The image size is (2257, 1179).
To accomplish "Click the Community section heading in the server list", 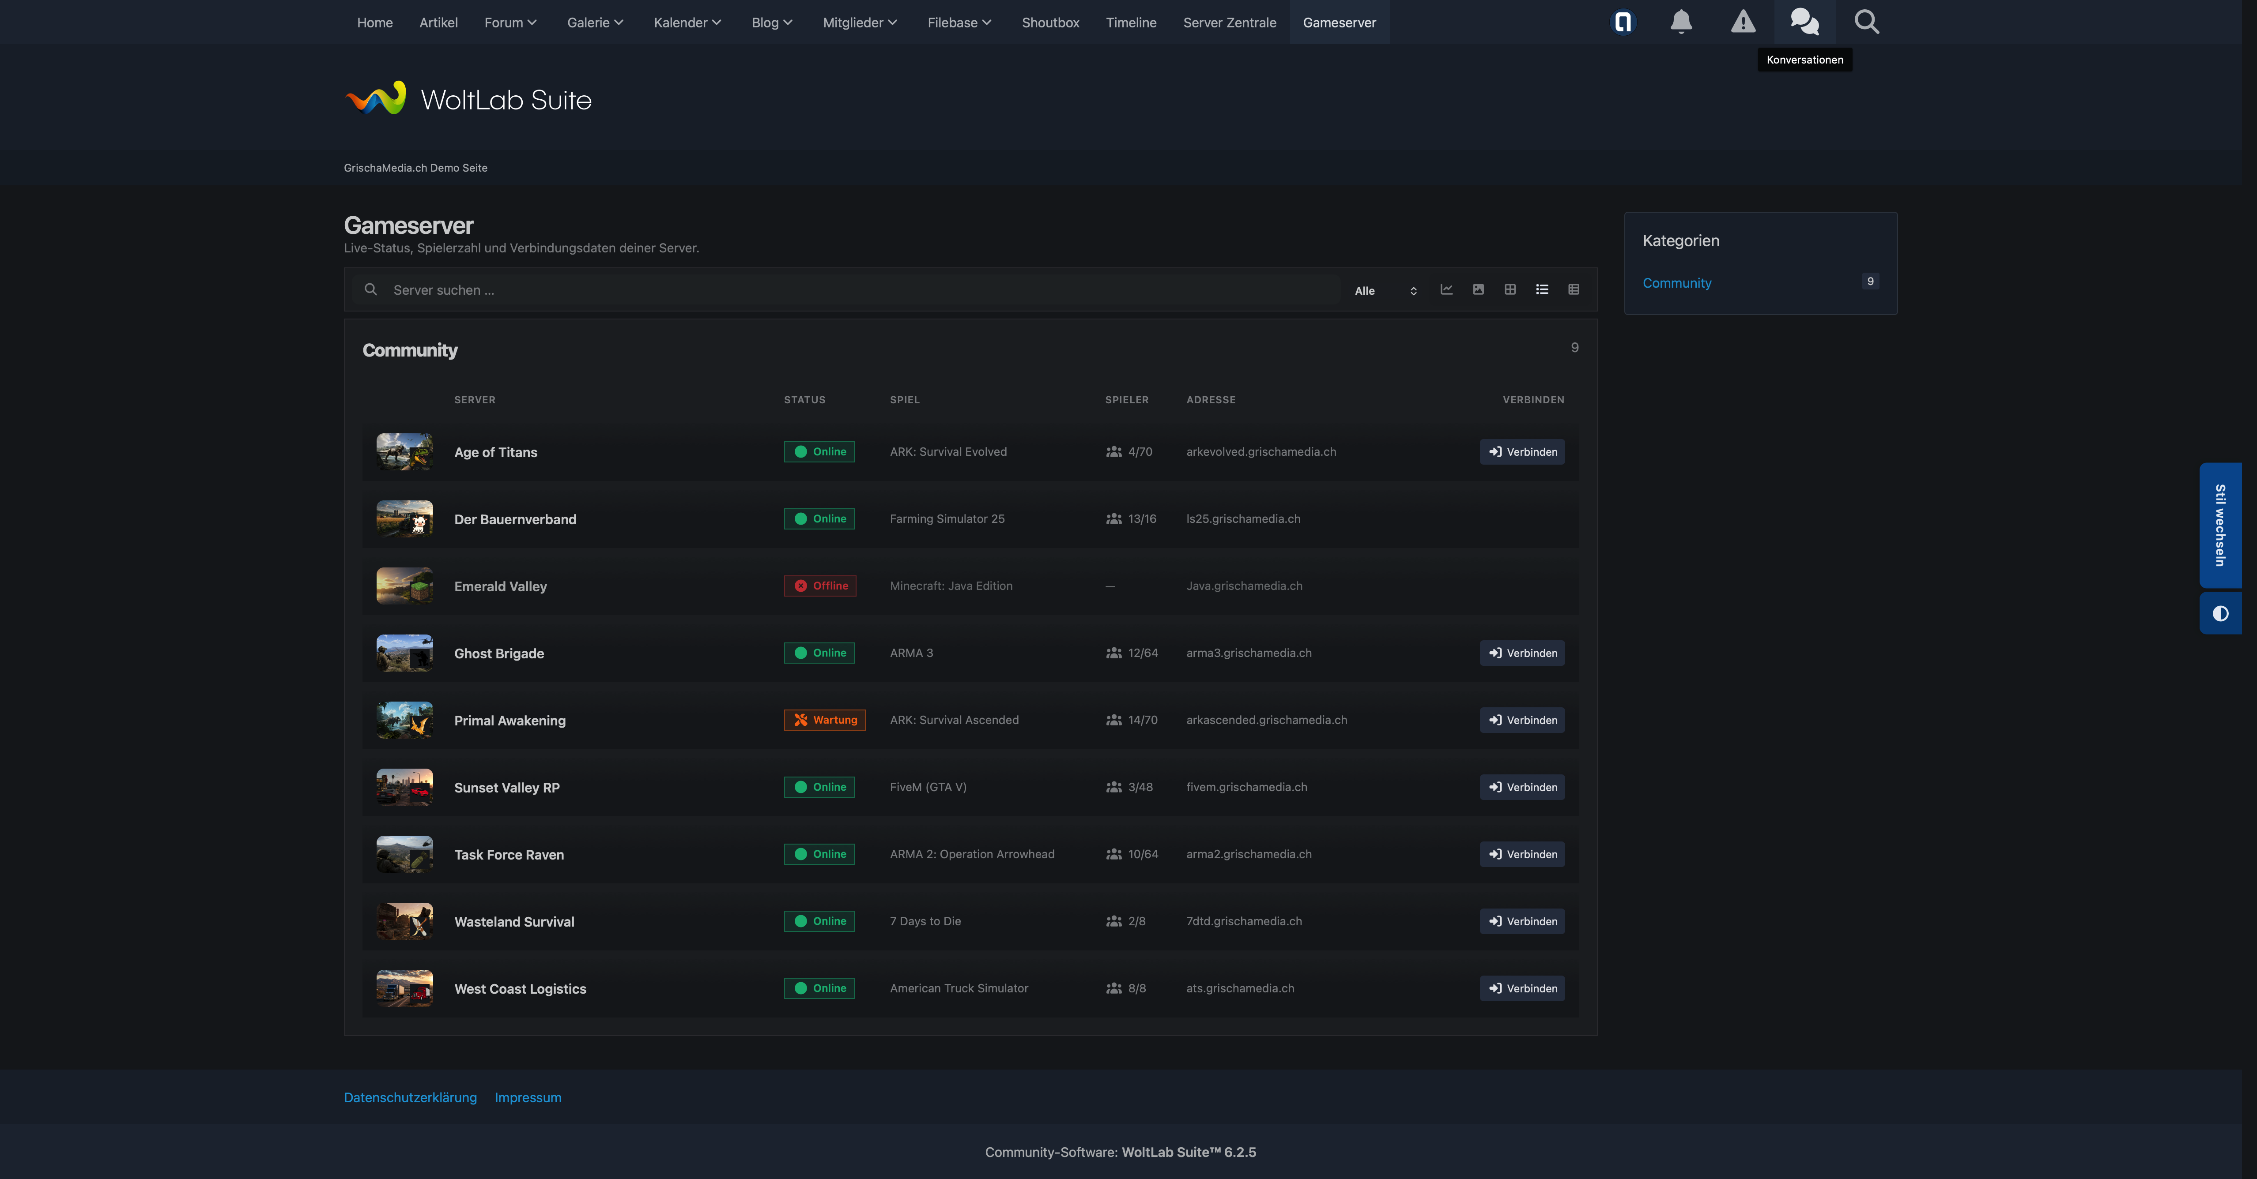I will coord(410,350).
